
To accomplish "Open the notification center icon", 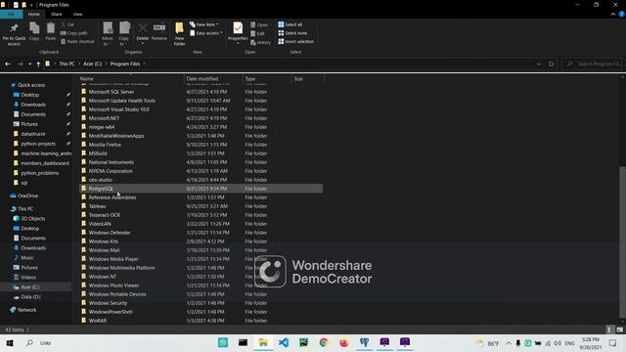I will pyautogui.click(x=613, y=343).
